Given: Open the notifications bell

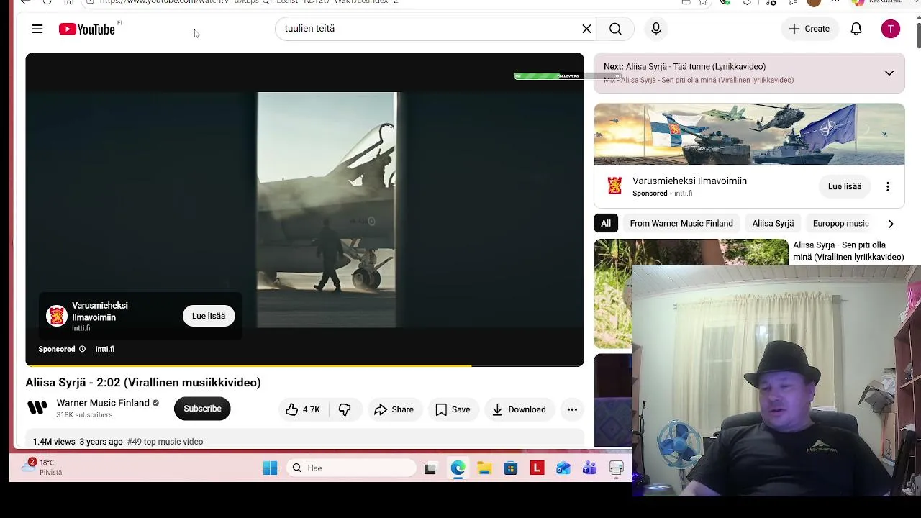Looking at the screenshot, I should tap(856, 29).
